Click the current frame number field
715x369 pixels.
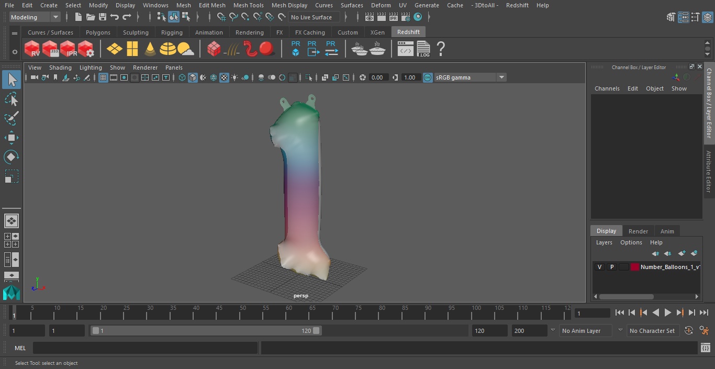[592, 314]
